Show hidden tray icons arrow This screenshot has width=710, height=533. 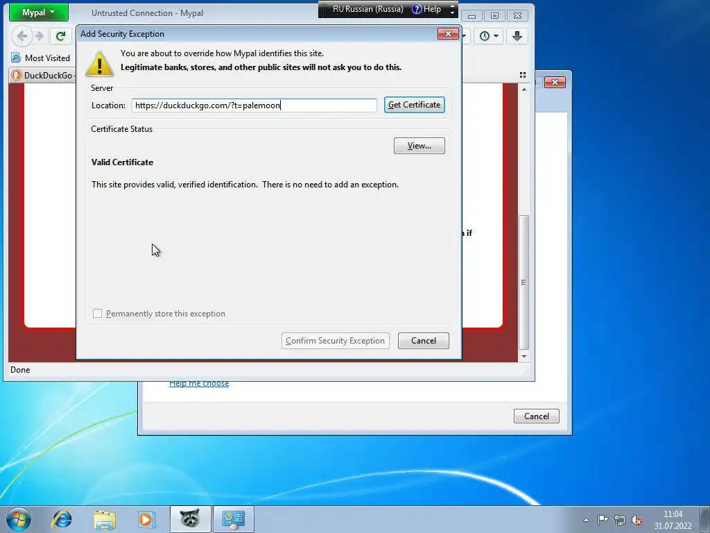coord(586,520)
